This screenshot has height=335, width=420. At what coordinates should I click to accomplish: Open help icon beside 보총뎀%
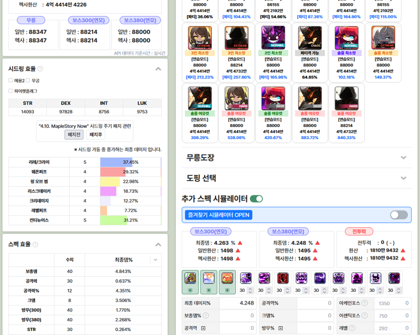(x=206, y=316)
